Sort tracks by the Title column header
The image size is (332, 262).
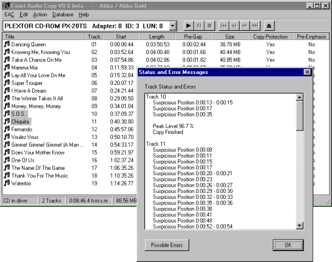pos(43,37)
